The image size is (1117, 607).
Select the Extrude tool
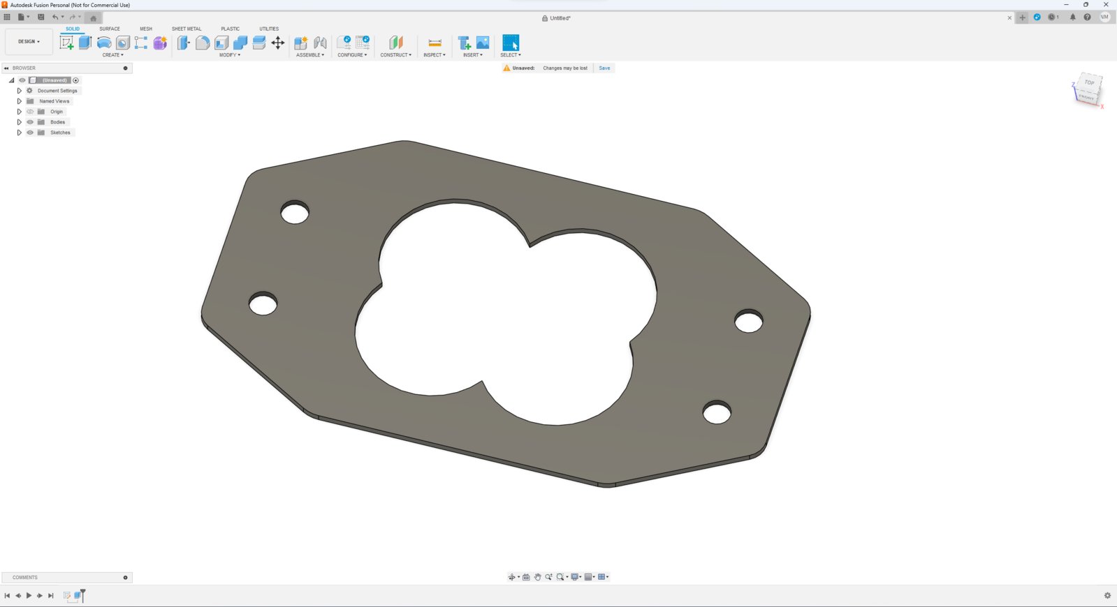[x=85, y=43]
